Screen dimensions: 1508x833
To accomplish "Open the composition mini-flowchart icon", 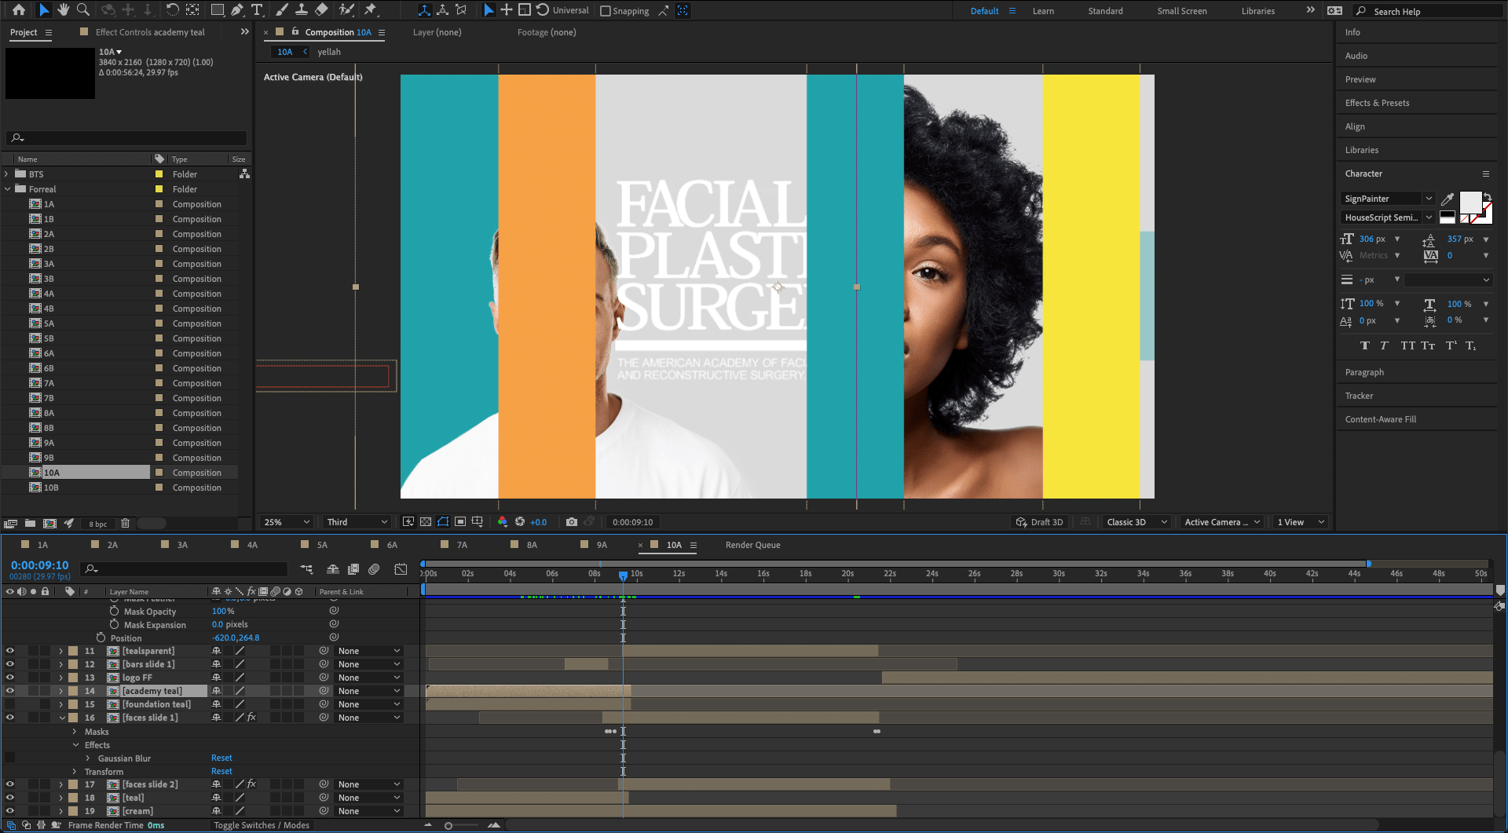I will (306, 569).
